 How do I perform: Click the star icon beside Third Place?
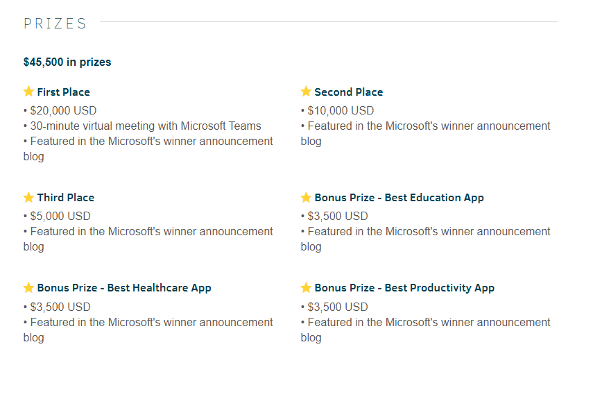[28, 197]
